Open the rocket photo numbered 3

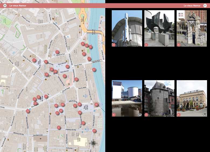[127, 28]
